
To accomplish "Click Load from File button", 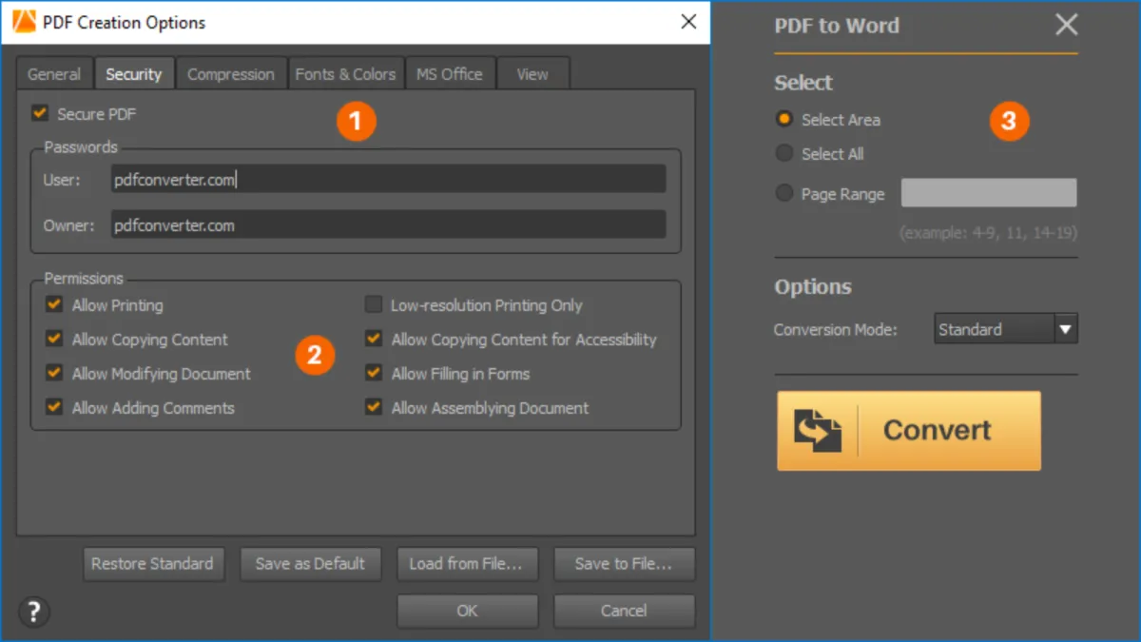I will tap(466, 564).
